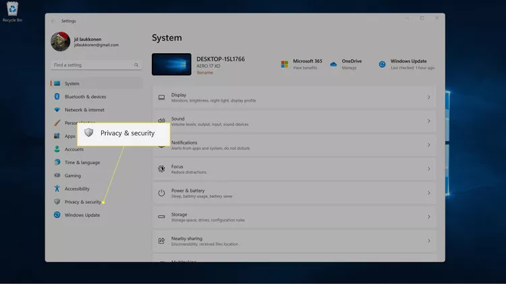Click the Find a setting search box
506x284 pixels.
pyautogui.click(x=96, y=65)
